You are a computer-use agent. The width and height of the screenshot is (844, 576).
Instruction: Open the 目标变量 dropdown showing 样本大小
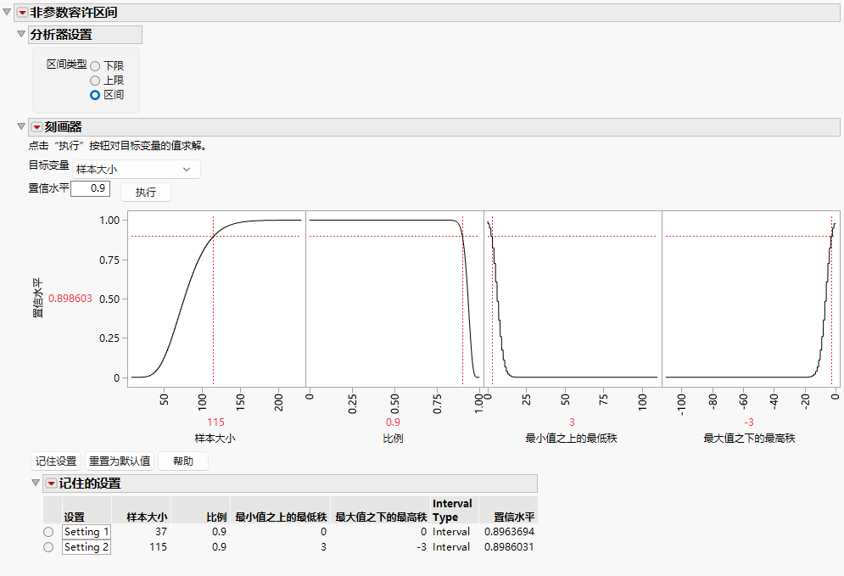pos(137,169)
